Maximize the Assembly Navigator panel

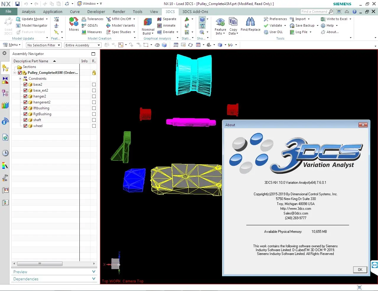click(x=93, y=54)
